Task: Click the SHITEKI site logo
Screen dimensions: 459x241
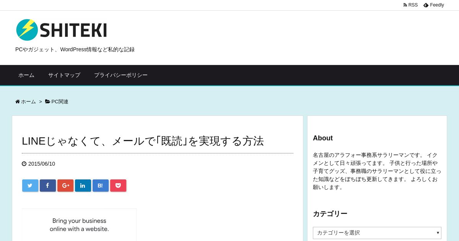Action: [x=62, y=30]
